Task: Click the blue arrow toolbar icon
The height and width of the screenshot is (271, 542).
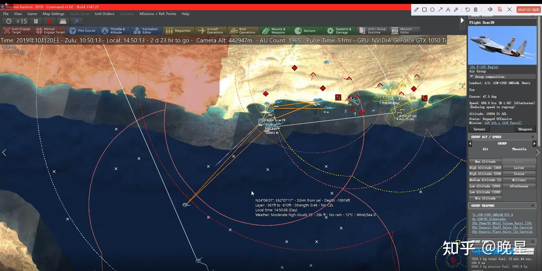Action: [x=76, y=21]
